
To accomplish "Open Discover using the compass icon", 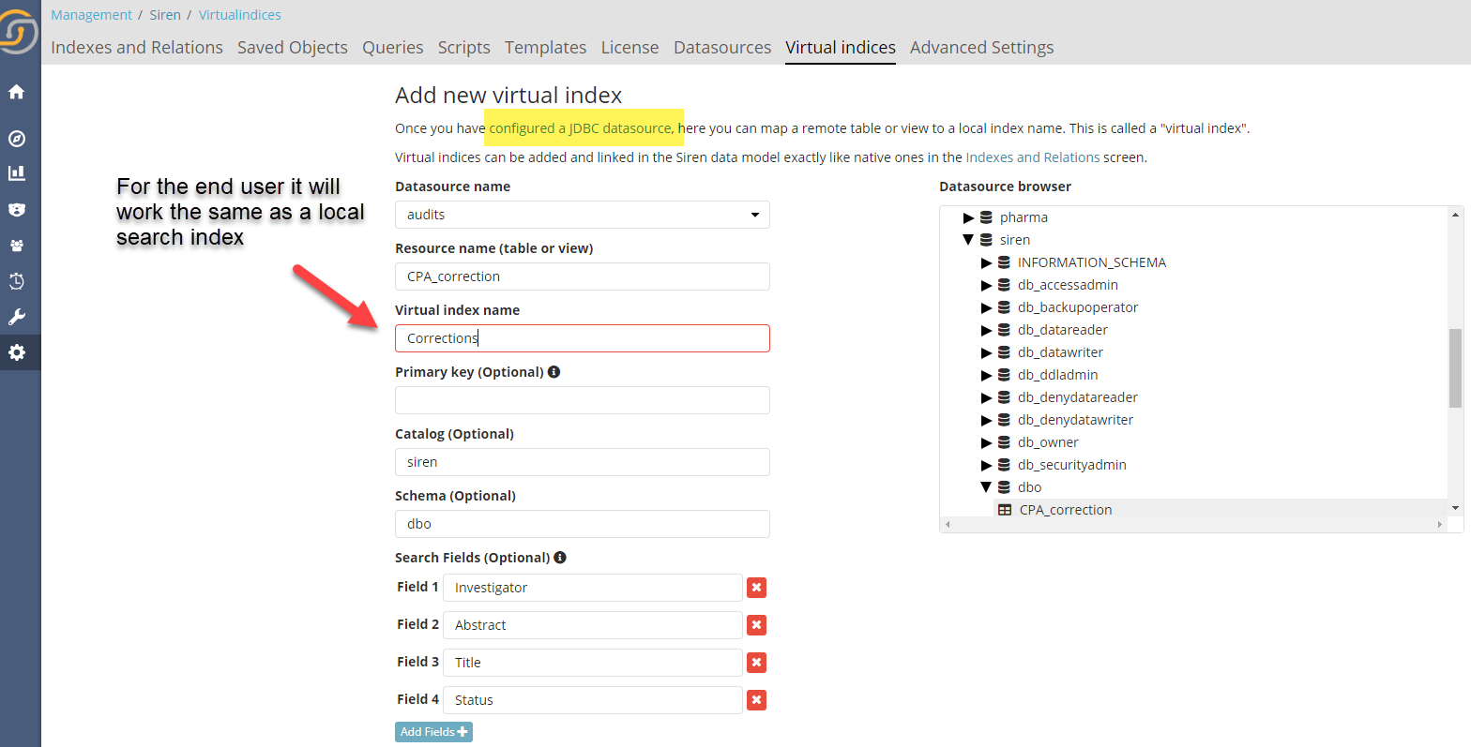I will (16, 139).
